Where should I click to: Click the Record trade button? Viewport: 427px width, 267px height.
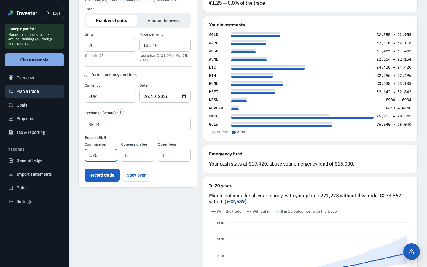click(x=102, y=175)
